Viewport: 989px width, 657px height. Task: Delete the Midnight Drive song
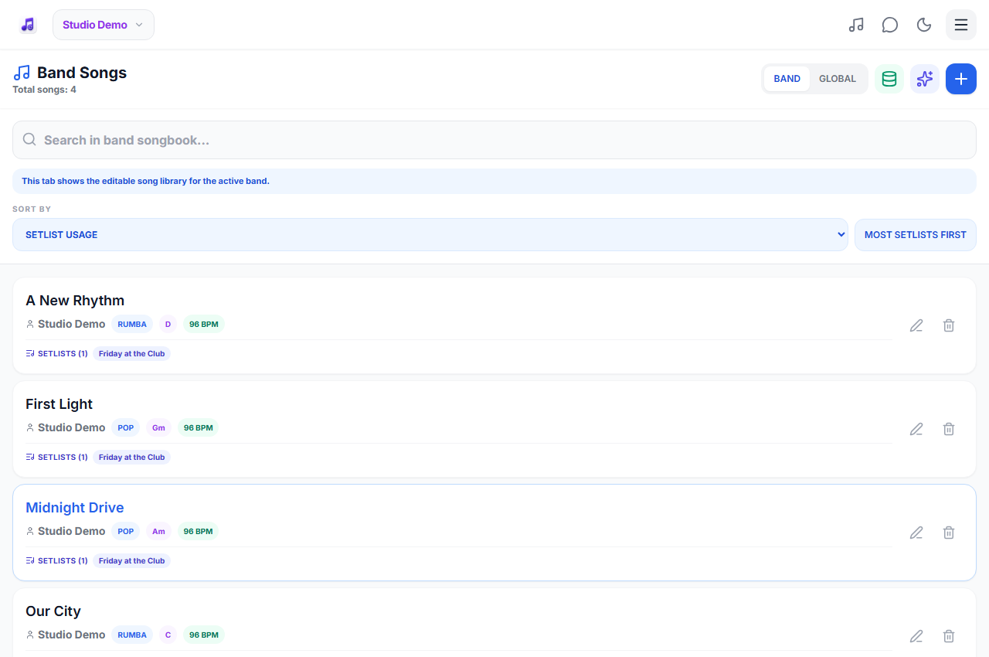pyautogui.click(x=949, y=533)
